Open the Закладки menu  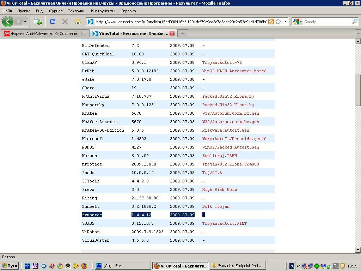[77, 11]
